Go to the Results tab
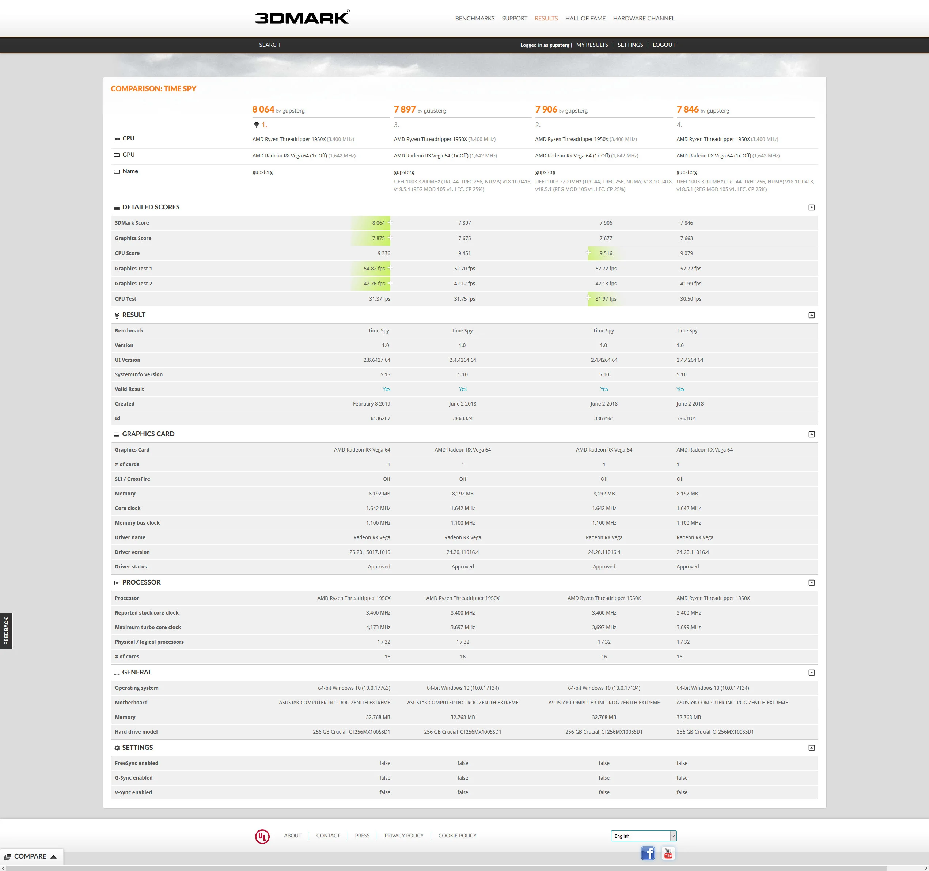The image size is (929, 871). pos(546,18)
